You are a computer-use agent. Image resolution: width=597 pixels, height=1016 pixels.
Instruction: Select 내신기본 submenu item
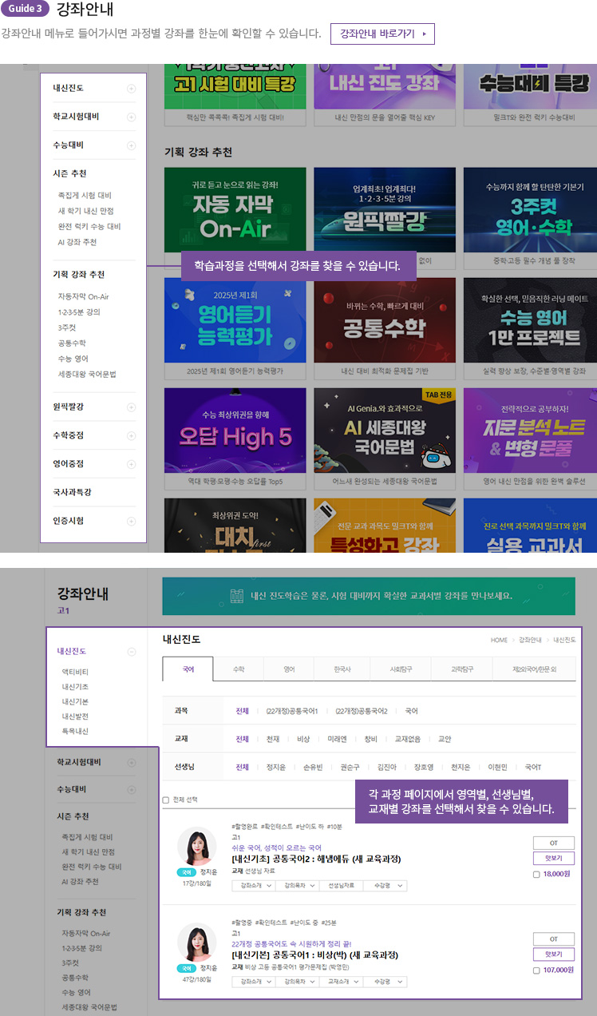(x=75, y=701)
